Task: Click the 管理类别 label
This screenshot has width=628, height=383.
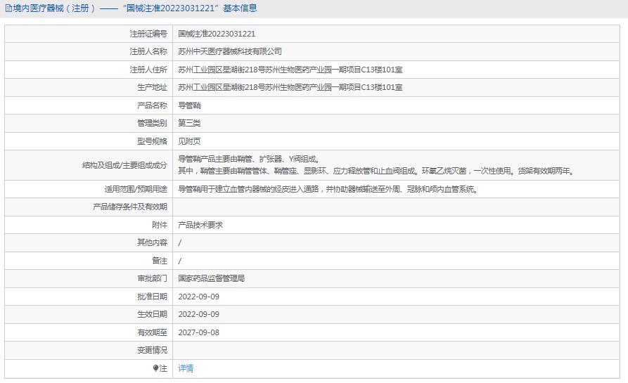Action: point(152,123)
